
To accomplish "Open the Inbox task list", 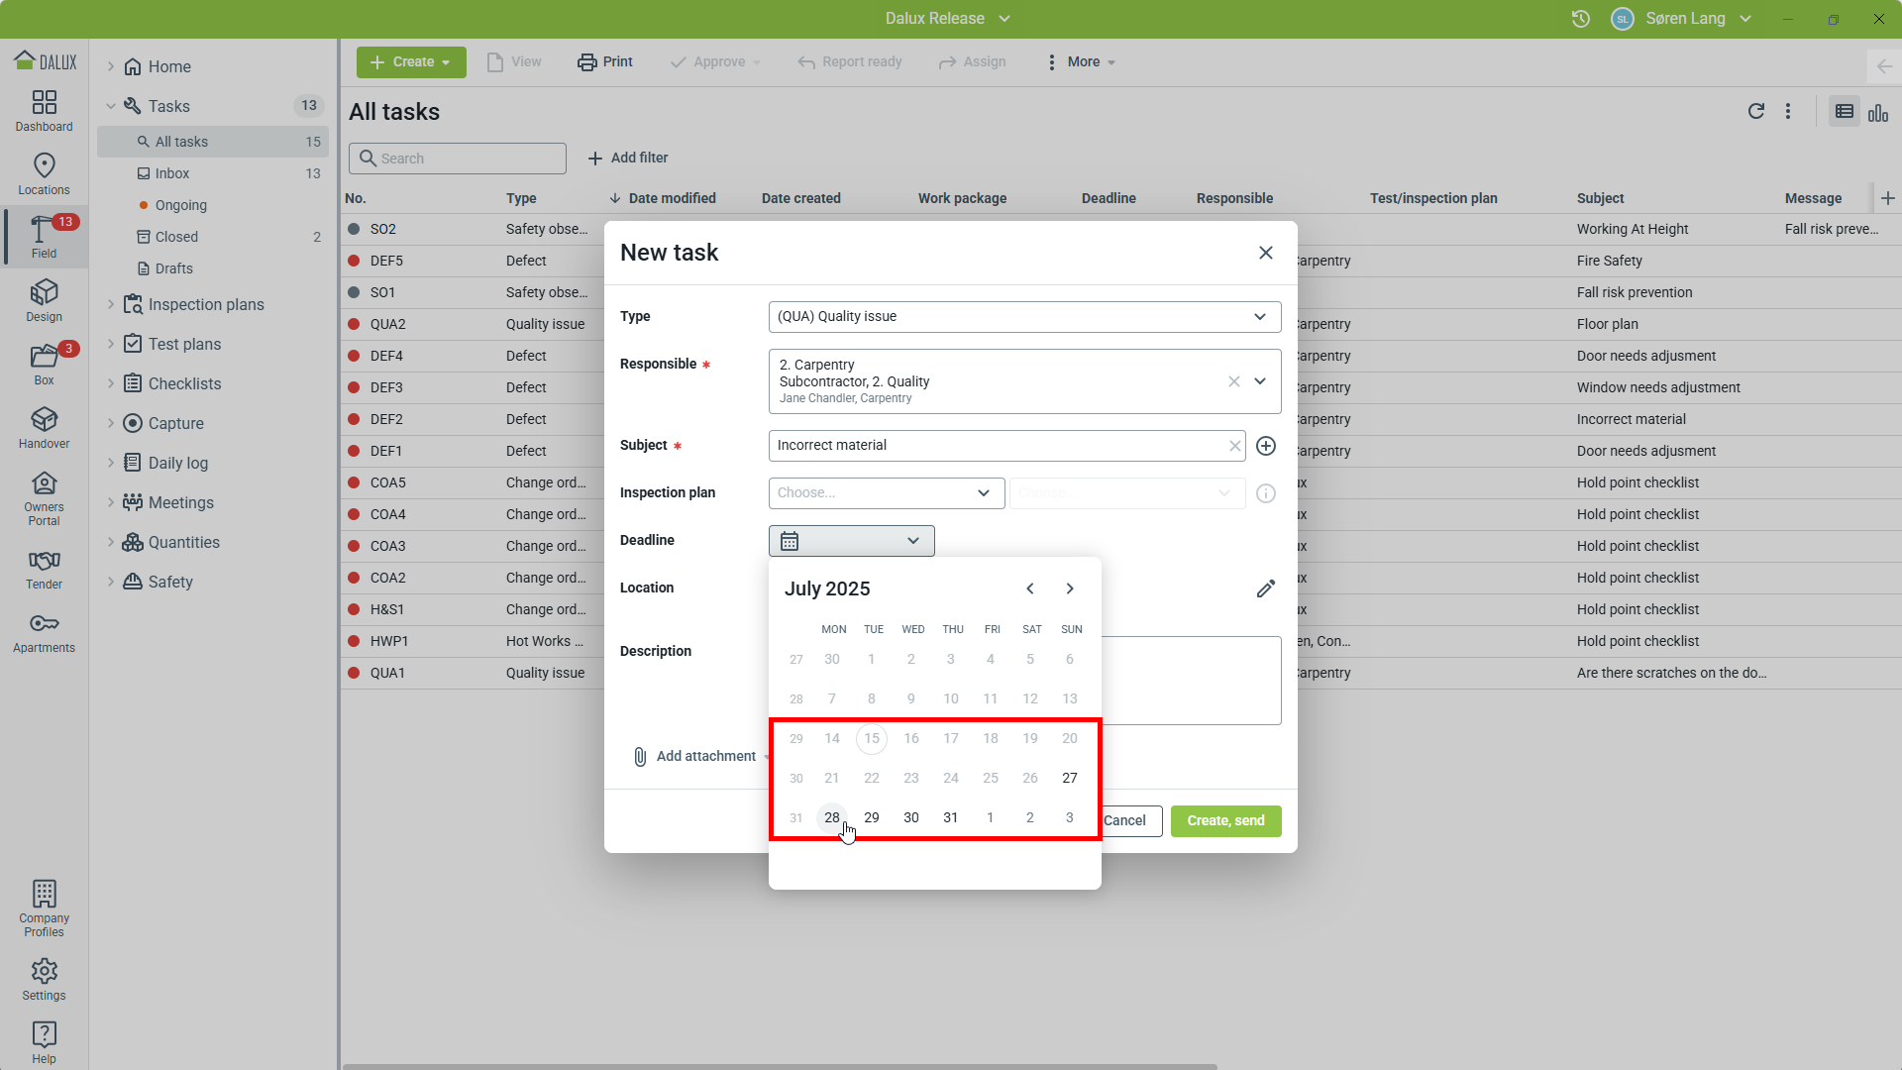I will coord(172,173).
